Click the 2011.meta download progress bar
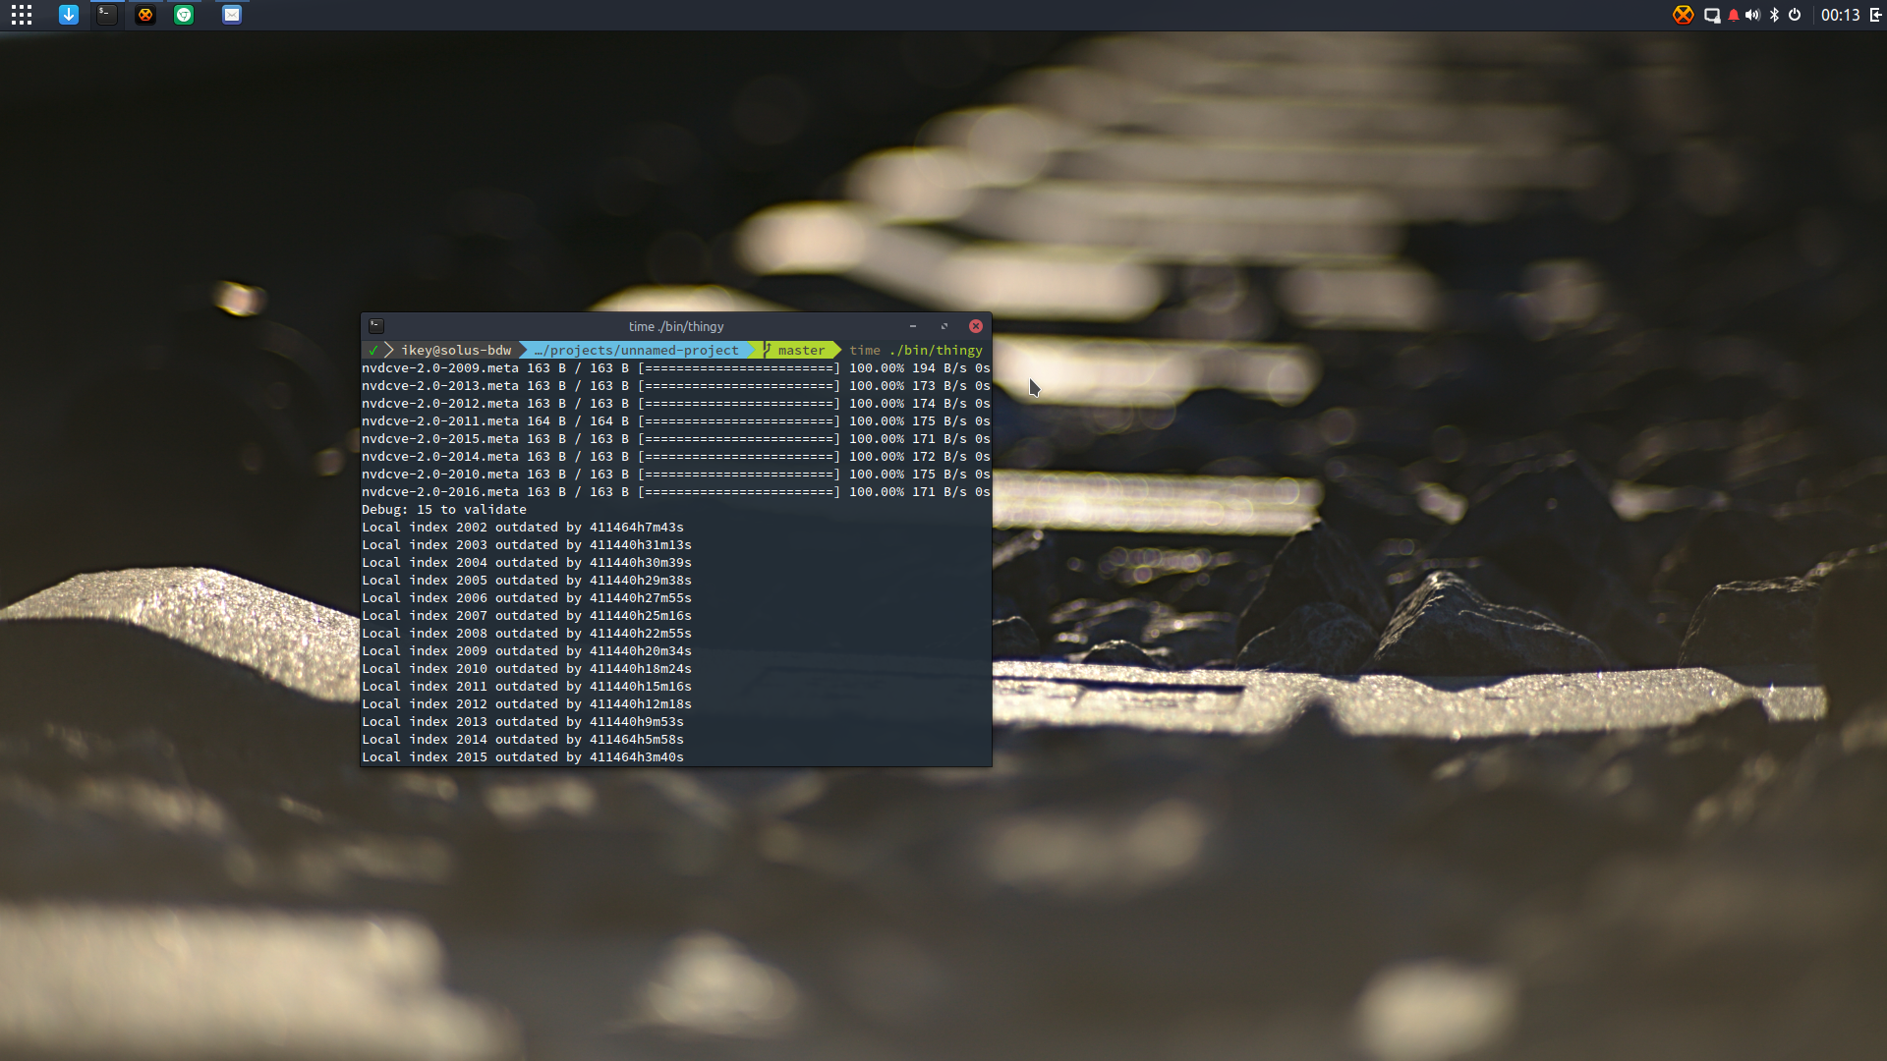The height and width of the screenshot is (1061, 1887). (x=739, y=421)
